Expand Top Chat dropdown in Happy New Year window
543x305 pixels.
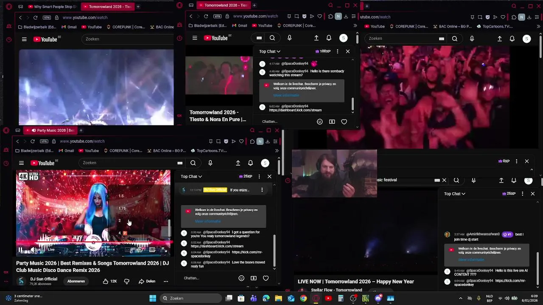click(455, 194)
